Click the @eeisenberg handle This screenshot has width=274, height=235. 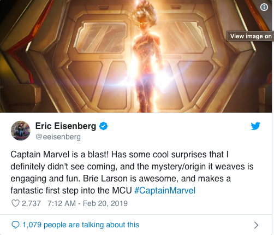pos(58,137)
